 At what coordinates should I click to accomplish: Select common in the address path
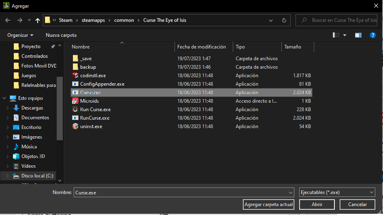(x=124, y=20)
